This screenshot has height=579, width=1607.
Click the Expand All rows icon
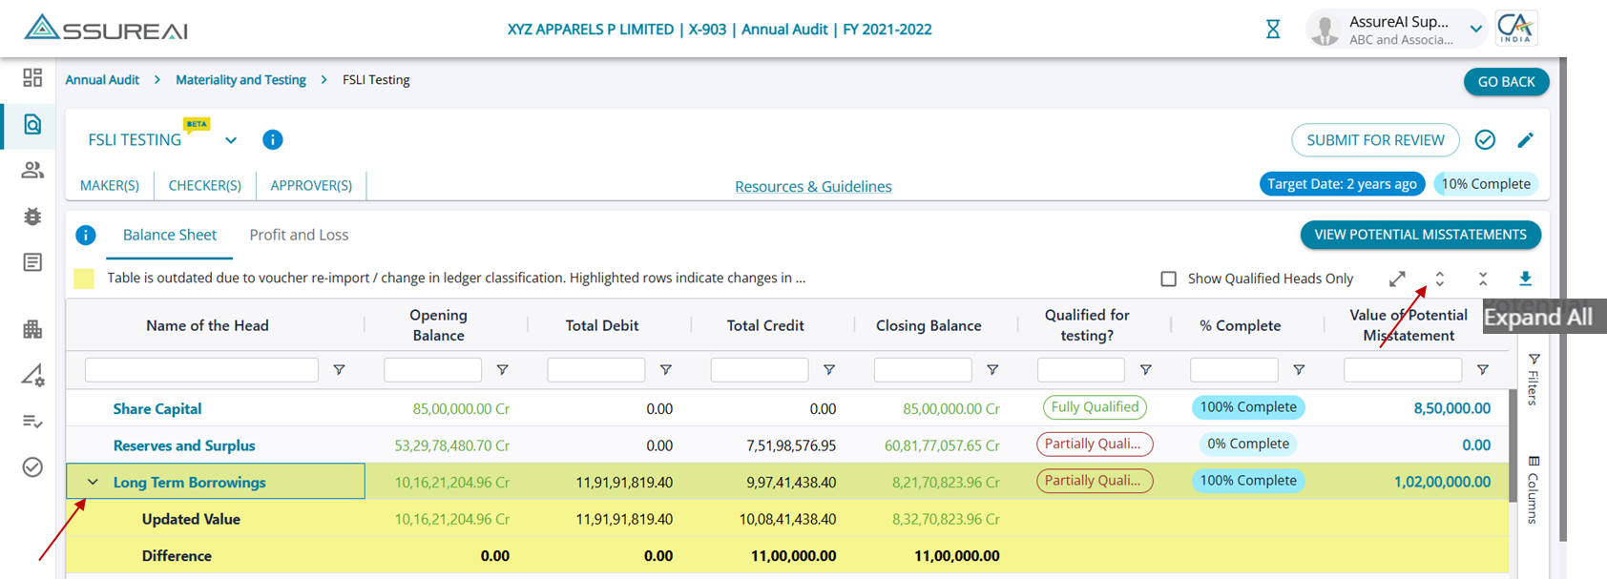pyautogui.click(x=1440, y=279)
